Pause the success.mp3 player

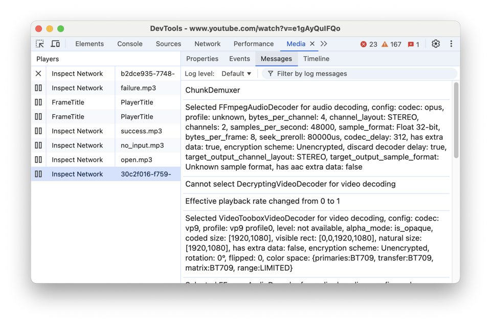[x=39, y=131]
